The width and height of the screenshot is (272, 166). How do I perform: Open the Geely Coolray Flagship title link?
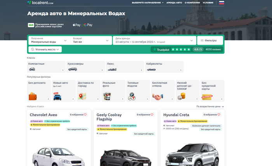[109, 117]
